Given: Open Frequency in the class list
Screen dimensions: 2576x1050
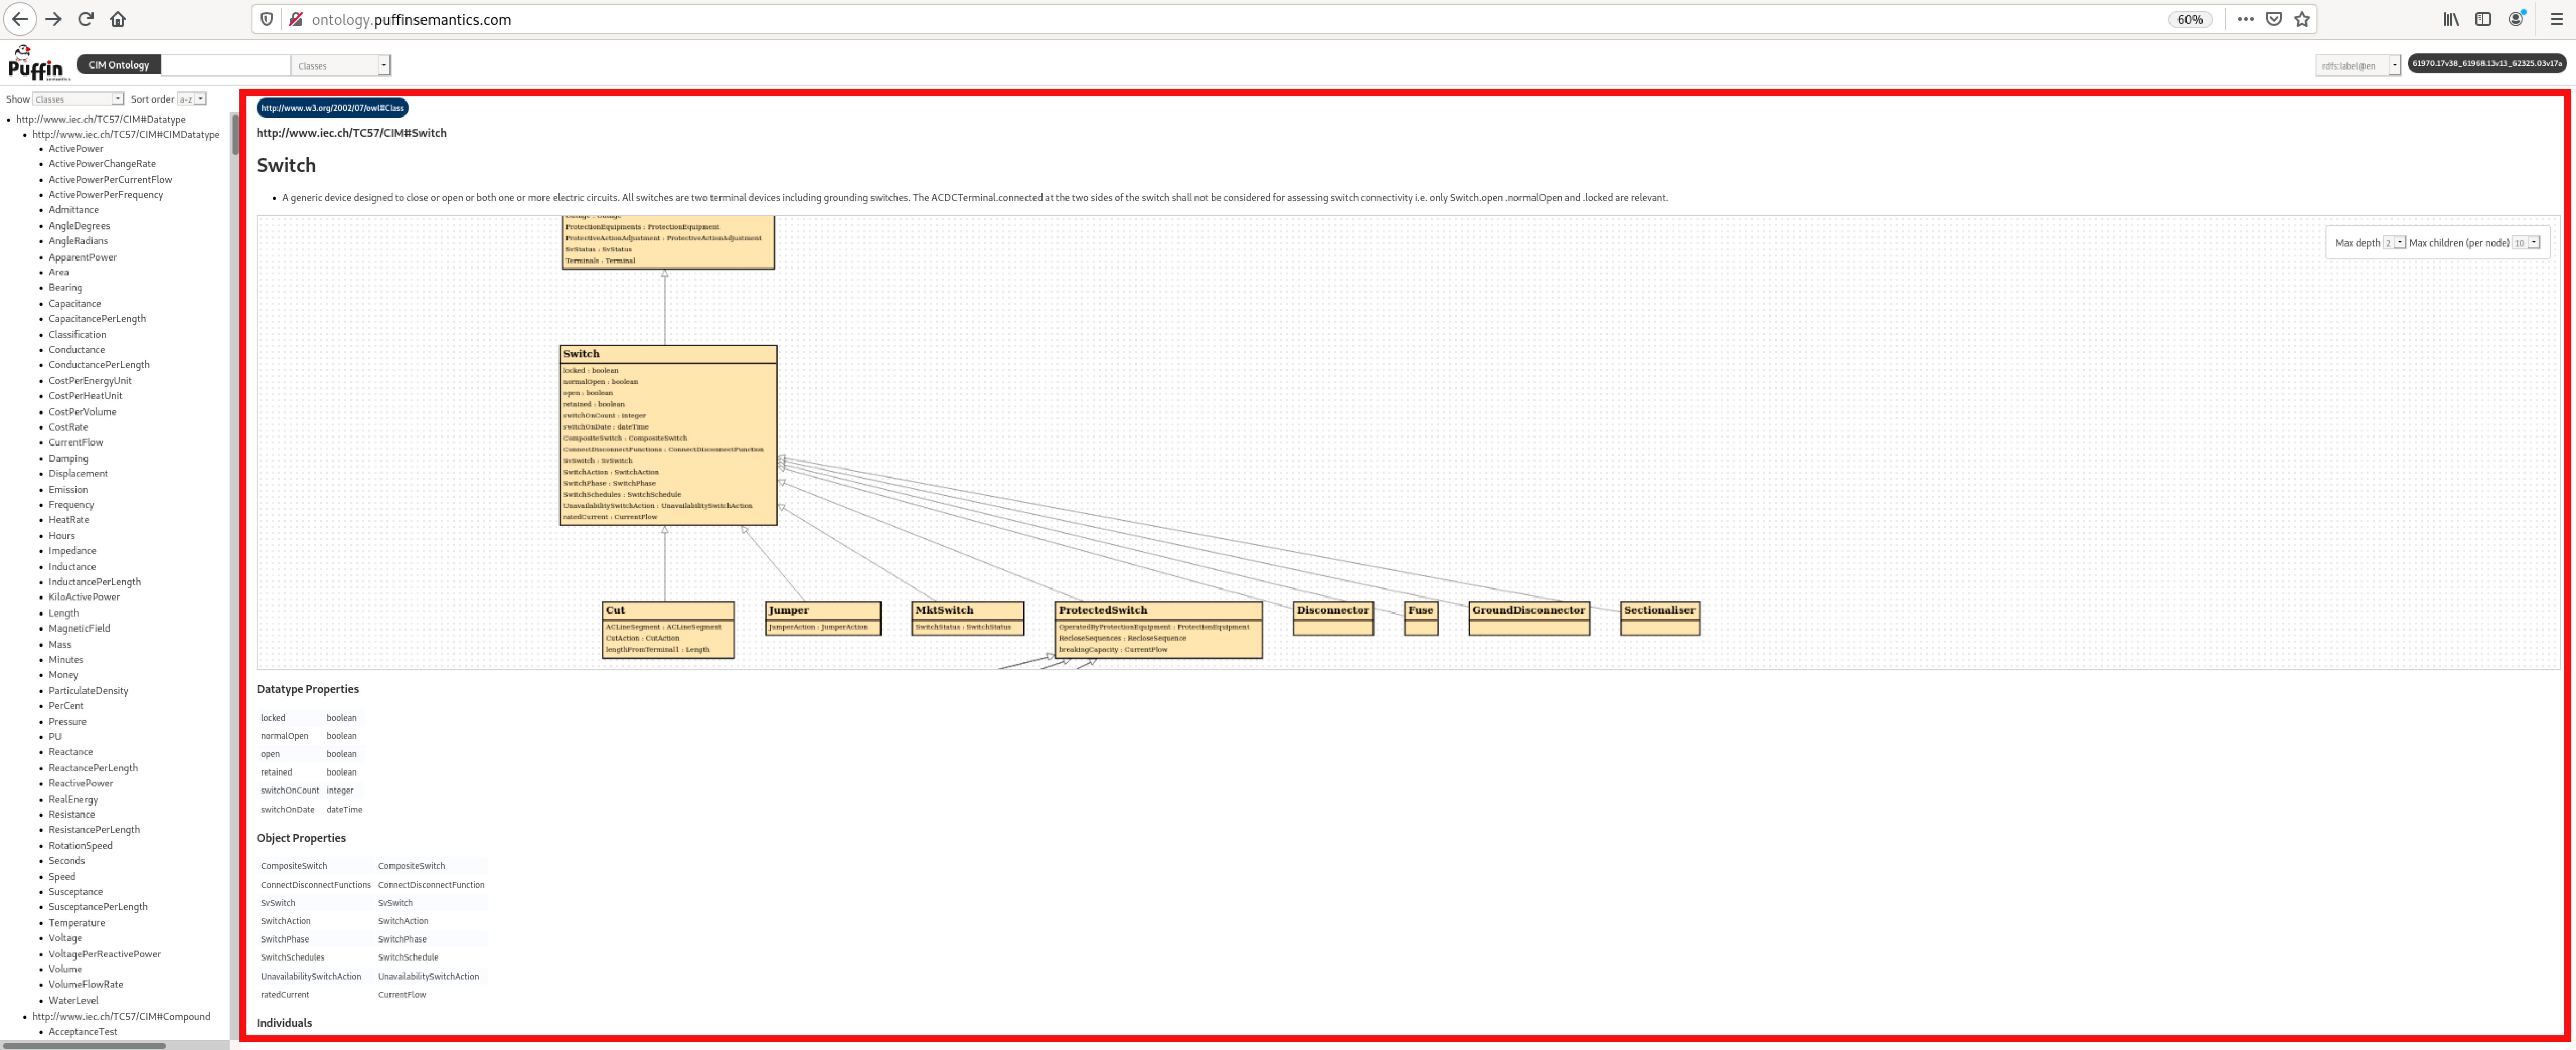Looking at the screenshot, I should tap(71, 505).
